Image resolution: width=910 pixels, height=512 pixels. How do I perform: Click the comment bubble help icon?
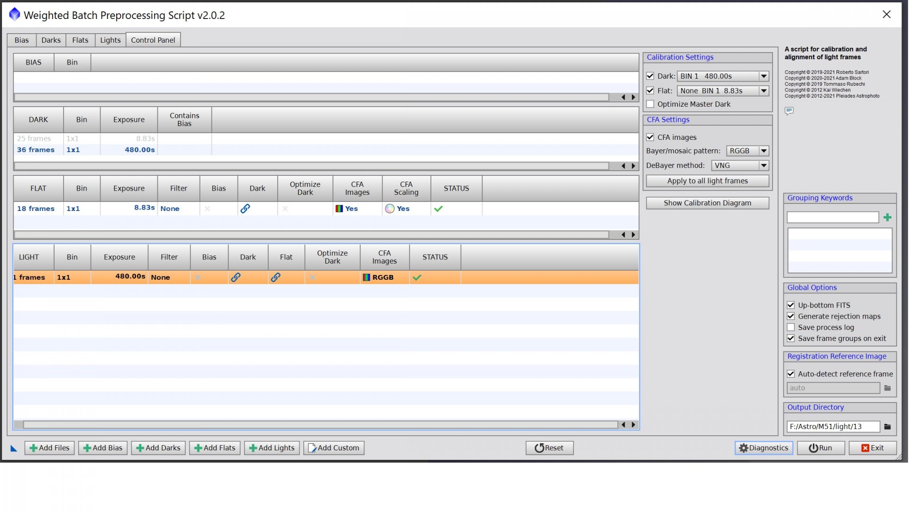(789, 111)
